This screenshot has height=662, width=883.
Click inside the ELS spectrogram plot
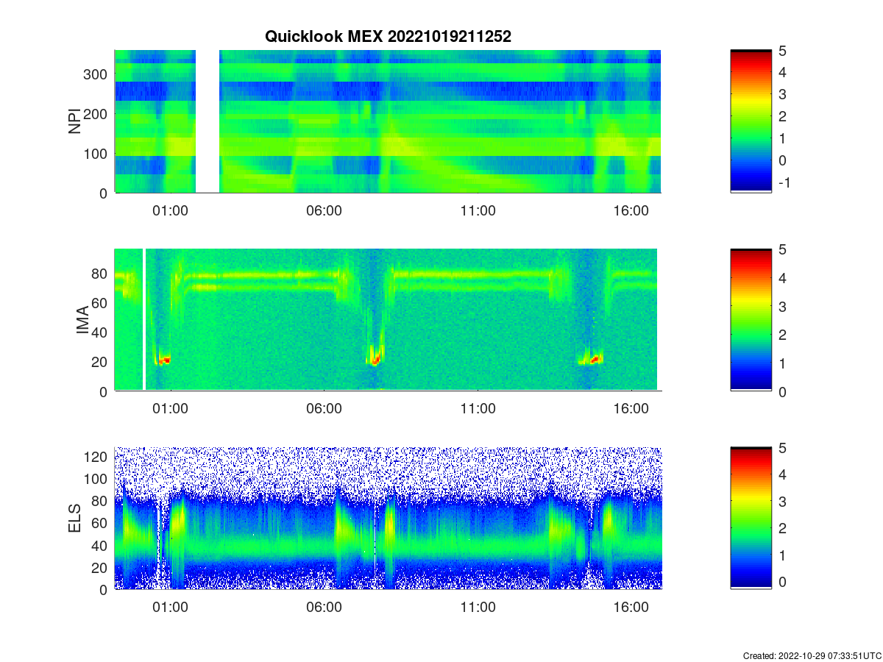point(388,519)
